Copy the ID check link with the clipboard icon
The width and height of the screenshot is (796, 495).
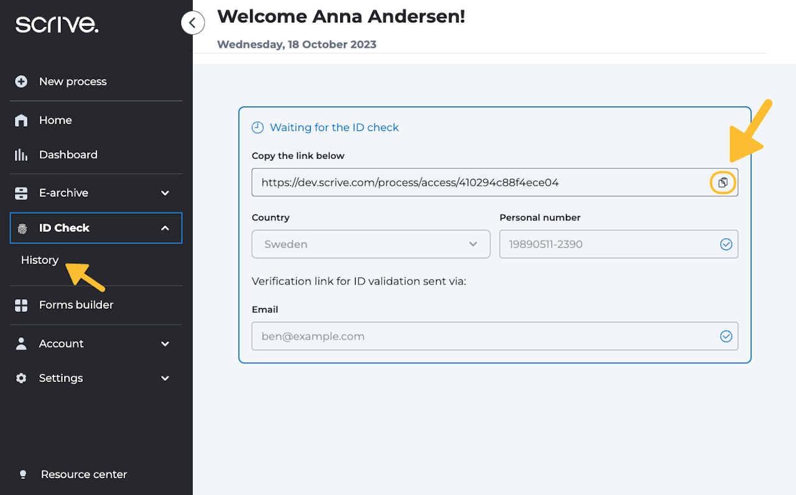click(723, 183)
